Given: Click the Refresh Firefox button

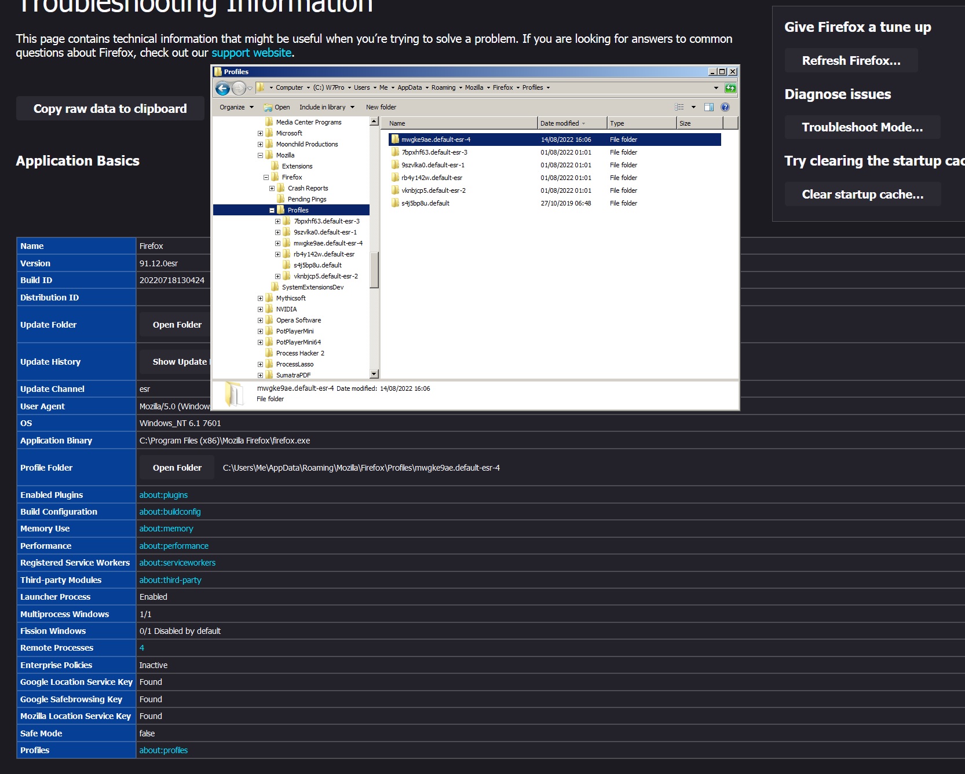Looking at the screenshot, I should pyautogui.click(x=851, y=61).
